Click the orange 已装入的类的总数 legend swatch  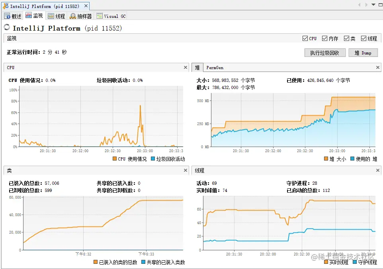(x=96, y=262)
